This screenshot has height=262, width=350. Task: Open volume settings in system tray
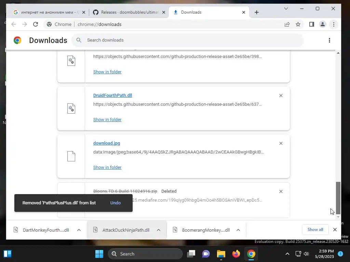(x=306, y=254)
